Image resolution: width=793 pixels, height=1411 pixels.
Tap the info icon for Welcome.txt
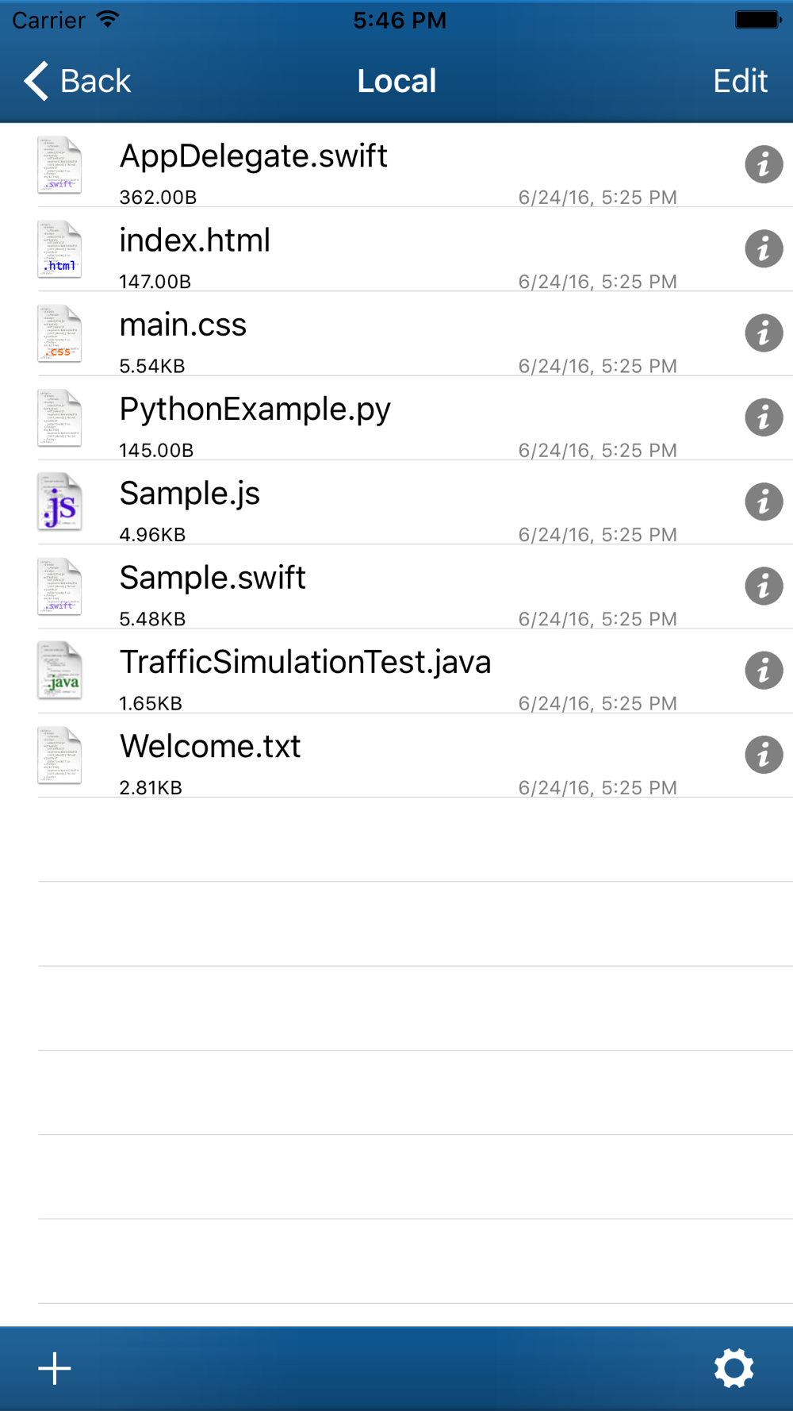coord(764,755)
